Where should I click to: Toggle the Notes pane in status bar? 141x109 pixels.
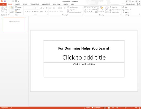(87, 108)
